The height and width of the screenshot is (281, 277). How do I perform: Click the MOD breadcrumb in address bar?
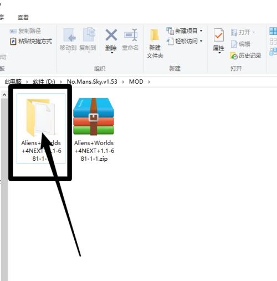pos(136,81)
